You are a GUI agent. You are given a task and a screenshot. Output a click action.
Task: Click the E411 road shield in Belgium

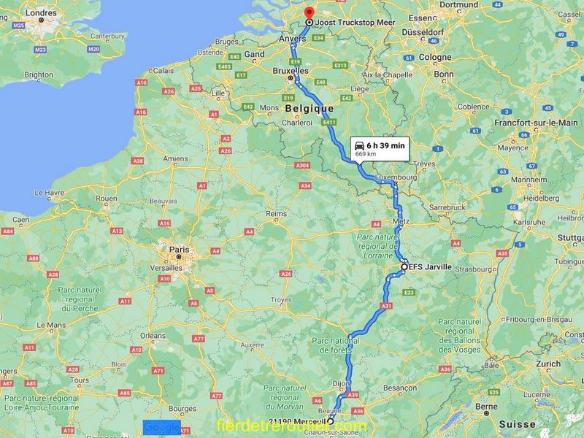[329, 122]
